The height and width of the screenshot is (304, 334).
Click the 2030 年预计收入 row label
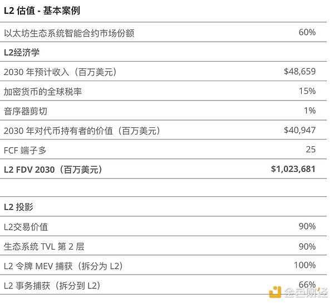pyautogui.click(x=60, y=72)
